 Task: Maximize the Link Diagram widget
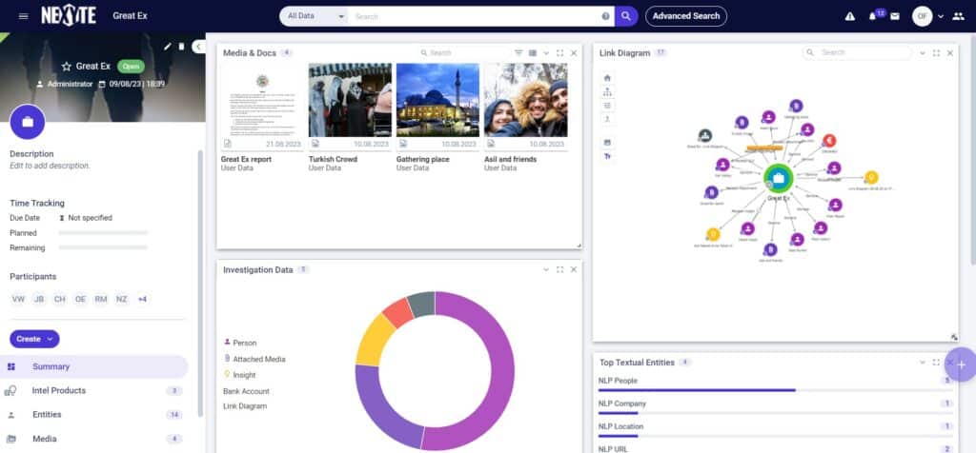pyautogui.click(x=936, y=53)
